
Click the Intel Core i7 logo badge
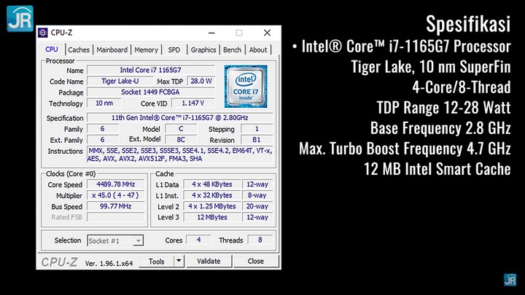245,86
